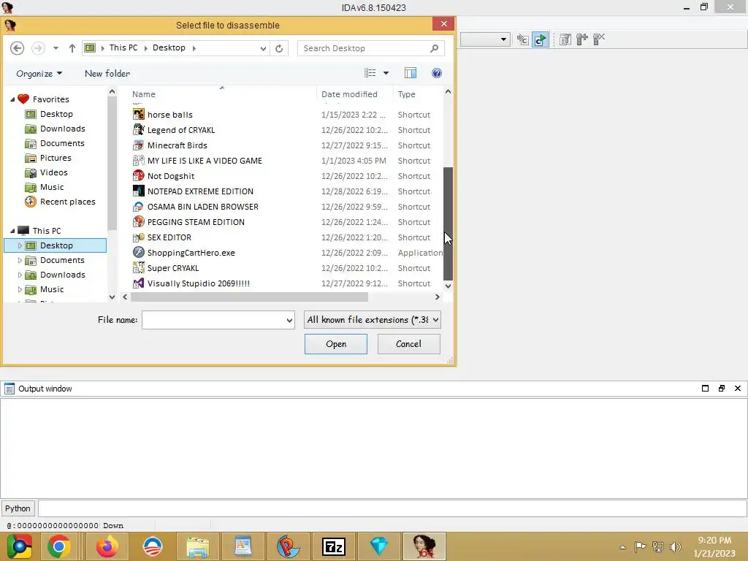Viewport: 748px width, 561px height.
Task: Open the view options dropdown arrow
Action: 386,73
